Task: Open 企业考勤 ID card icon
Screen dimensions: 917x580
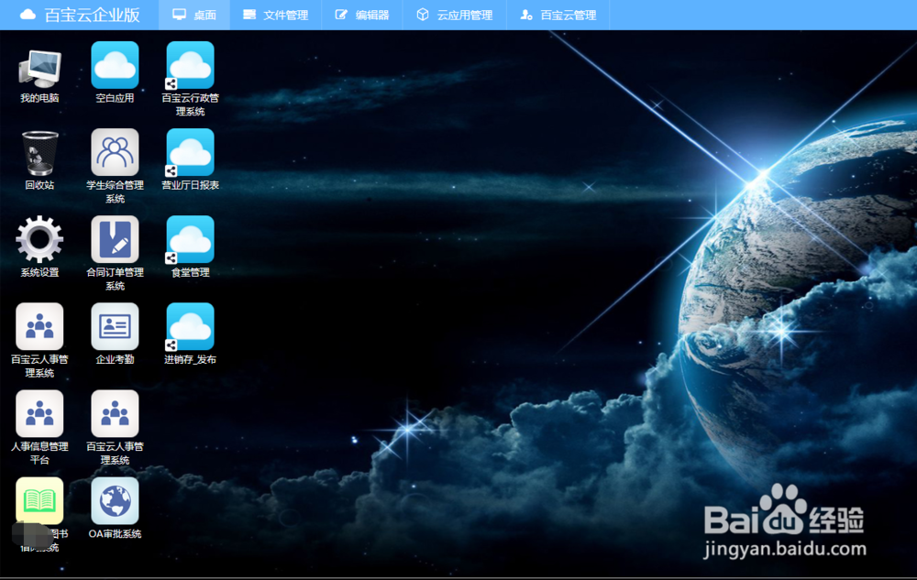Action: click(x=115, y=326)
